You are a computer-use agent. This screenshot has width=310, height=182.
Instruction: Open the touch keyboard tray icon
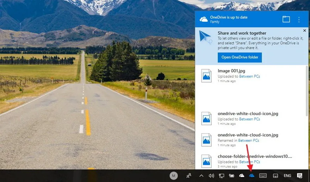263,175
